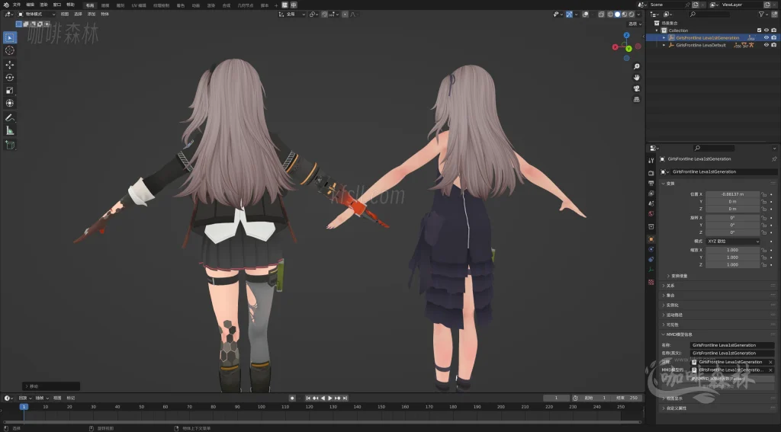Open the Tool properties tab

[x=651, y=160]
